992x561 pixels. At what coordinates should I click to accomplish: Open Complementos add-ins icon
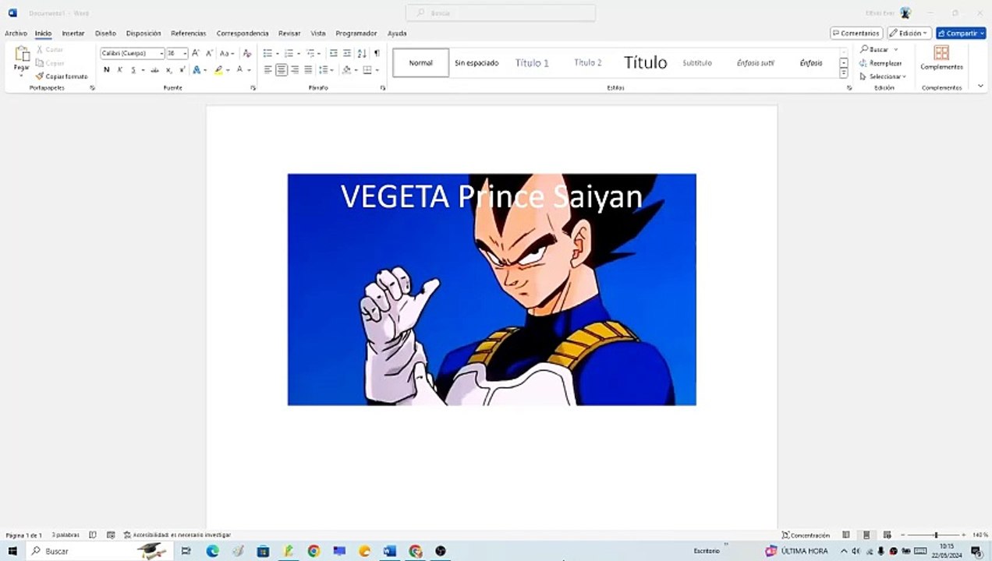pos(941,58)
